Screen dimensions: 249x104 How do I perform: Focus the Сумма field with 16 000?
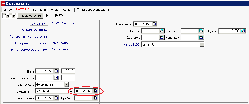230,31
